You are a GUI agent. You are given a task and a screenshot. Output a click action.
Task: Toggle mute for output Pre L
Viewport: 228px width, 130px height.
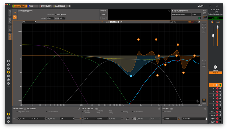coord(217,112)
